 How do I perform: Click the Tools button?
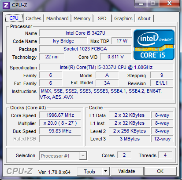(x=89, y=171)
